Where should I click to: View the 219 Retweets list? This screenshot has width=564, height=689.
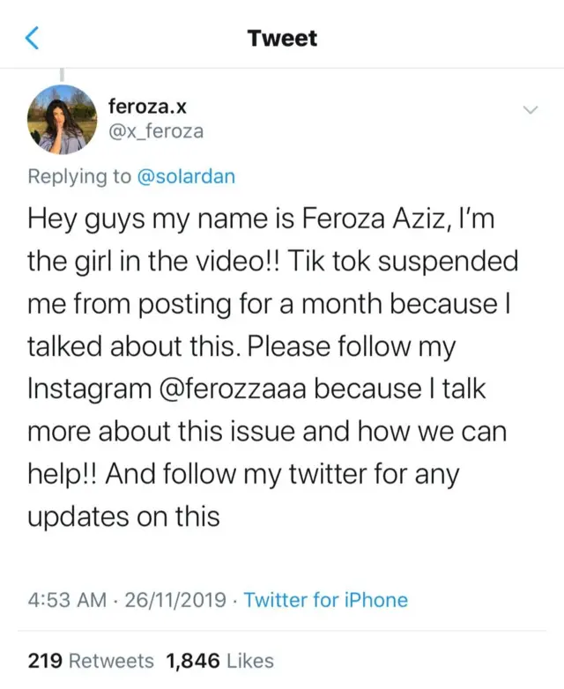point(91,660)
